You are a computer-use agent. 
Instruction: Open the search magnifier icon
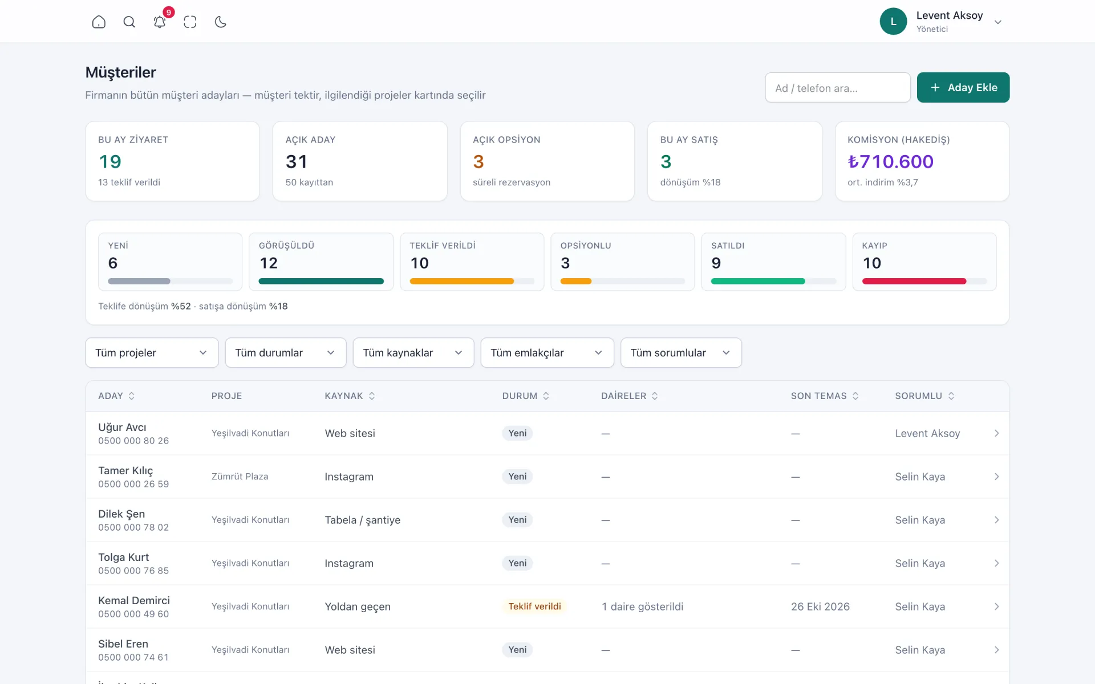[x=129, y=22]
